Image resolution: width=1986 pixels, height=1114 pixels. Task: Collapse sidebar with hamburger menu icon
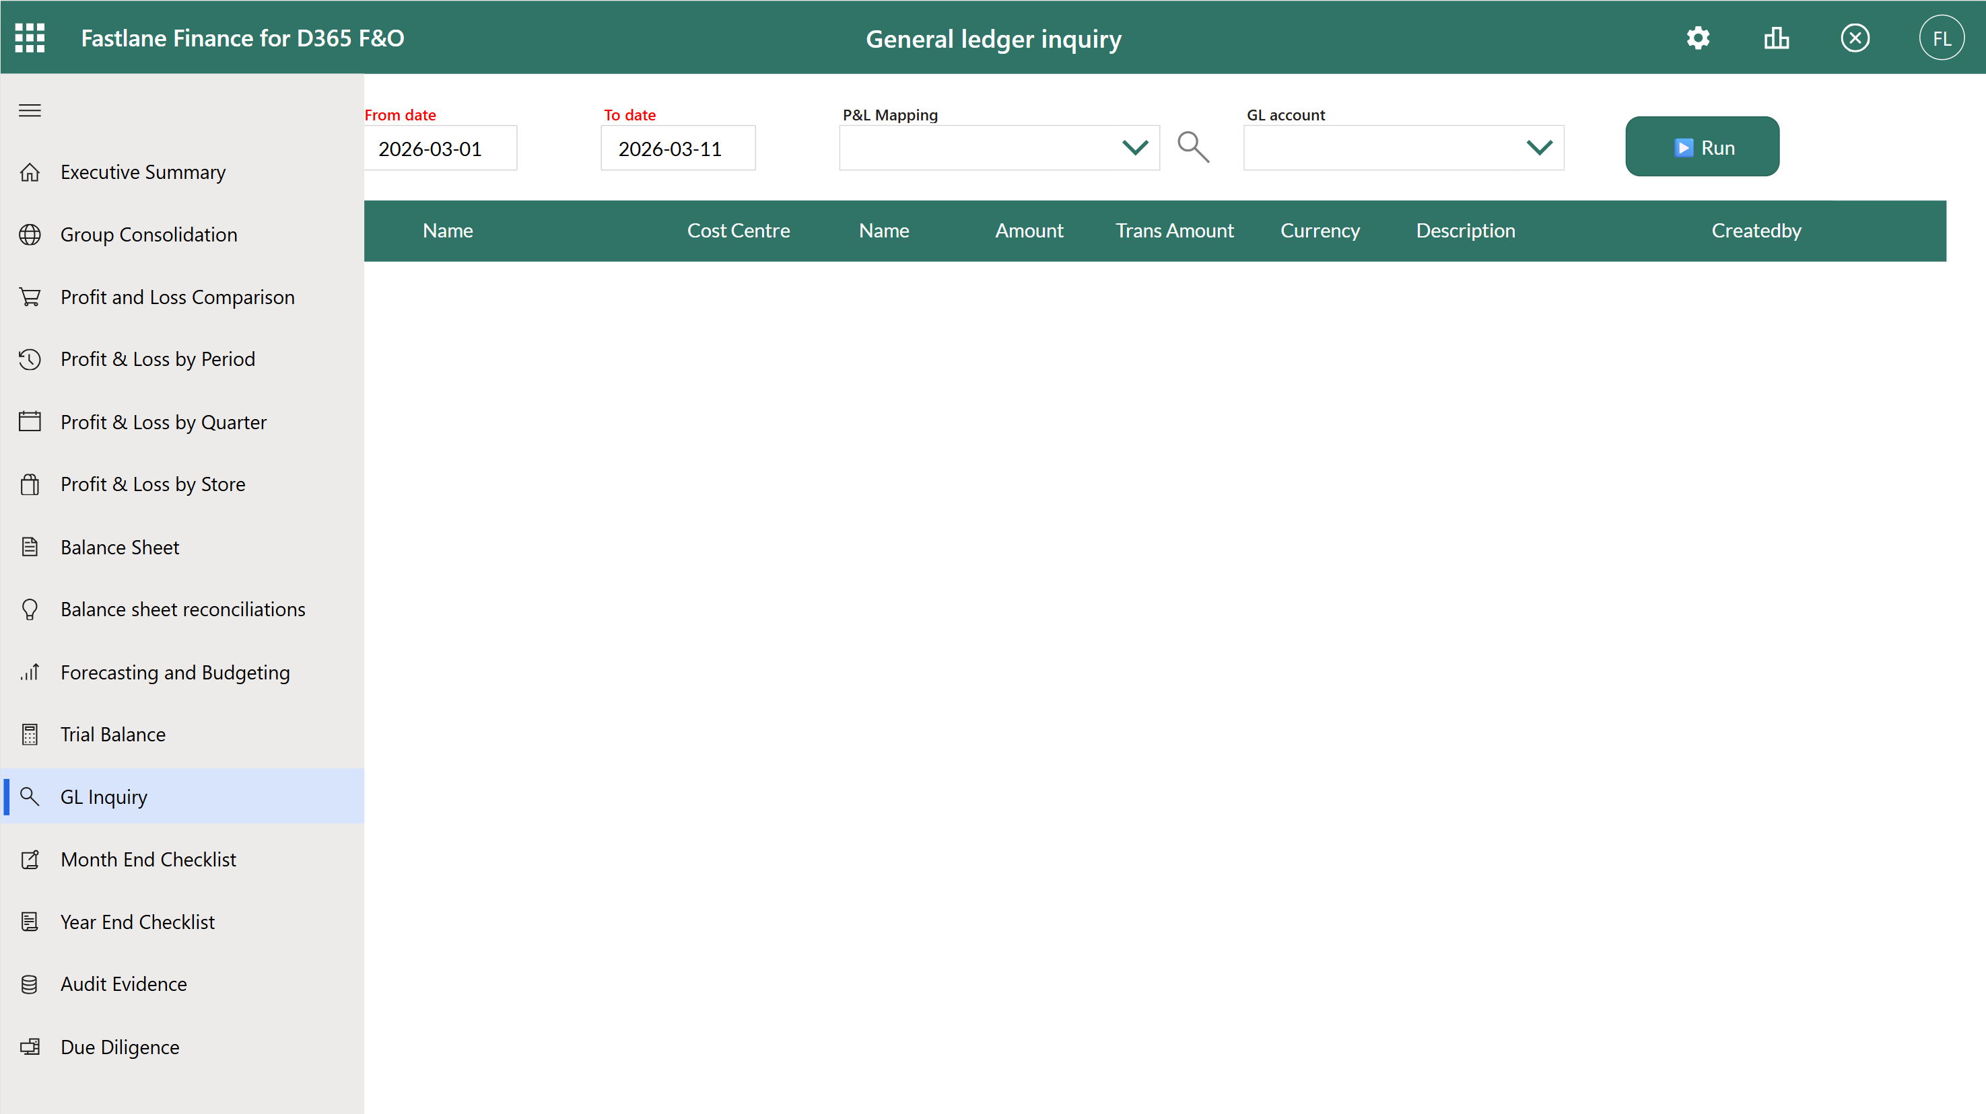coord(30,110)
